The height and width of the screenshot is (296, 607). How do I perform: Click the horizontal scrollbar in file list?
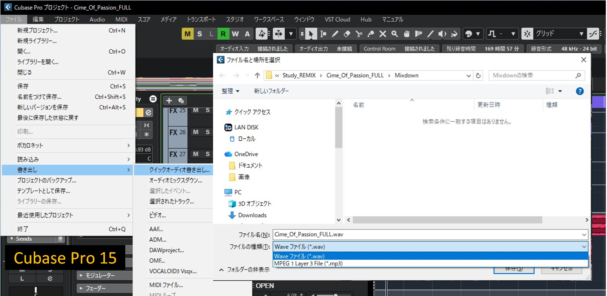click(447, 220)
